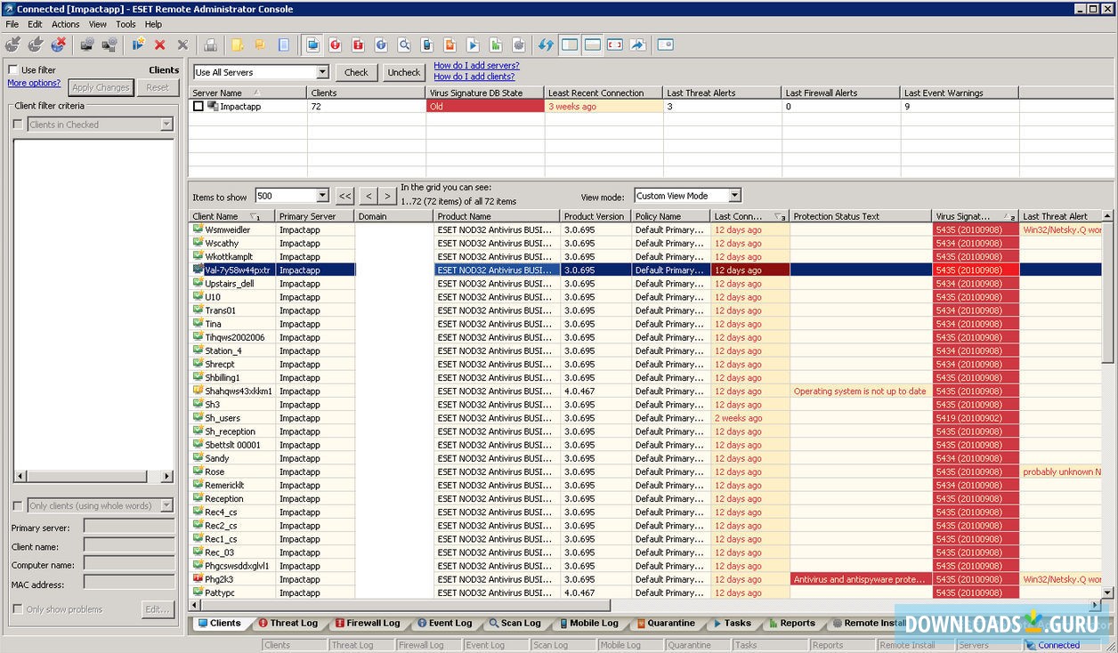Toggle the left filter pane layout icon
Image resolution: width=1118 pixels, height=653 pixels.
click(x=570, y=44)
